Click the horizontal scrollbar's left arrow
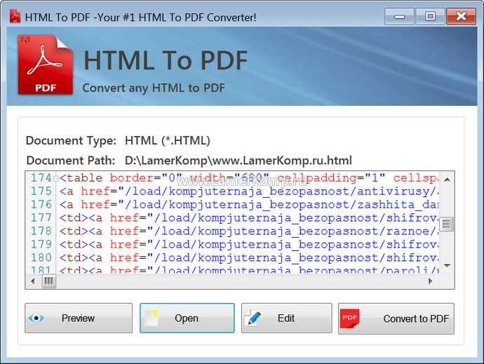This screenshot has width=484, height=364. 33,281
